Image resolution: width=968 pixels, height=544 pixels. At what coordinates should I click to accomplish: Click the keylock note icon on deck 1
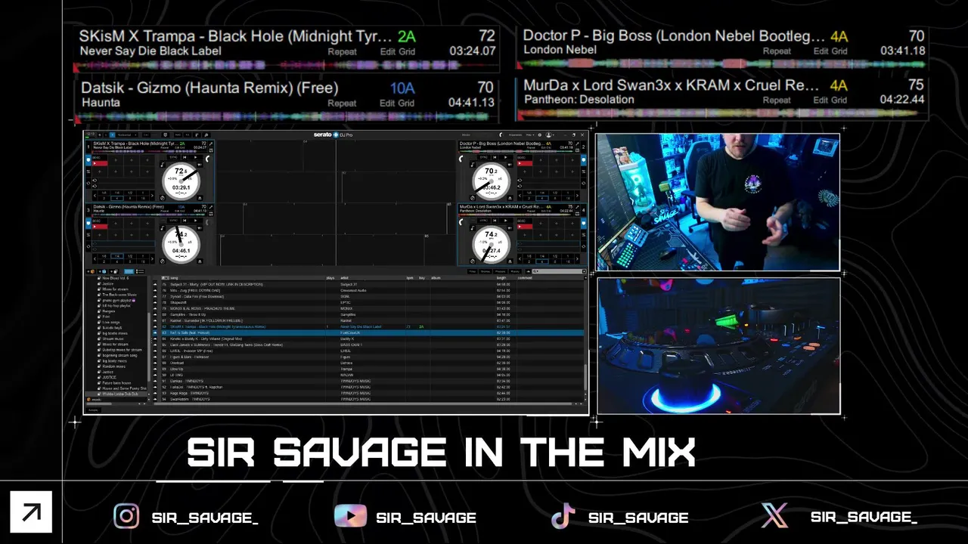[162, 165]
